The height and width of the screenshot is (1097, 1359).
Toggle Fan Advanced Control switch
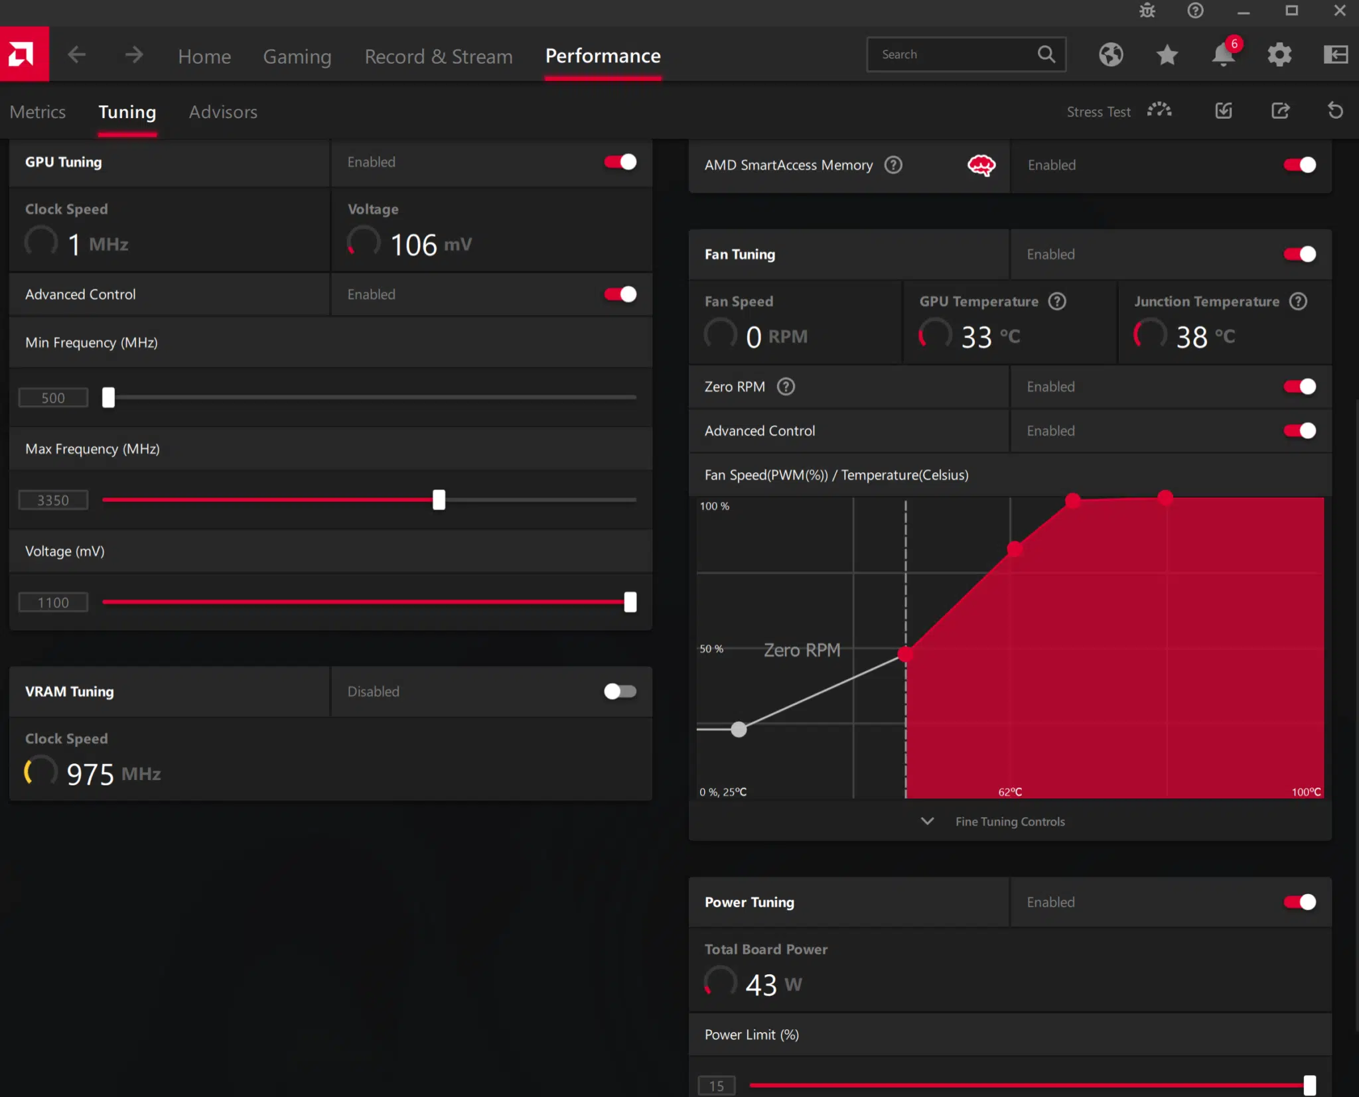[x=1300, y=430]
